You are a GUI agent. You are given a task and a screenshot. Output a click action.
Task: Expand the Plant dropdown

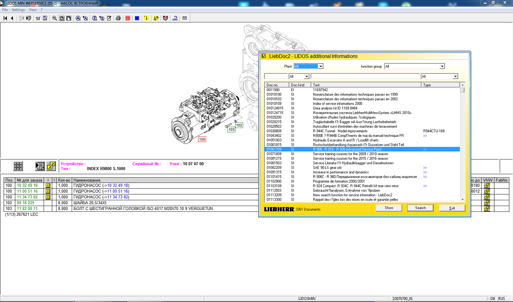[320, 66]
